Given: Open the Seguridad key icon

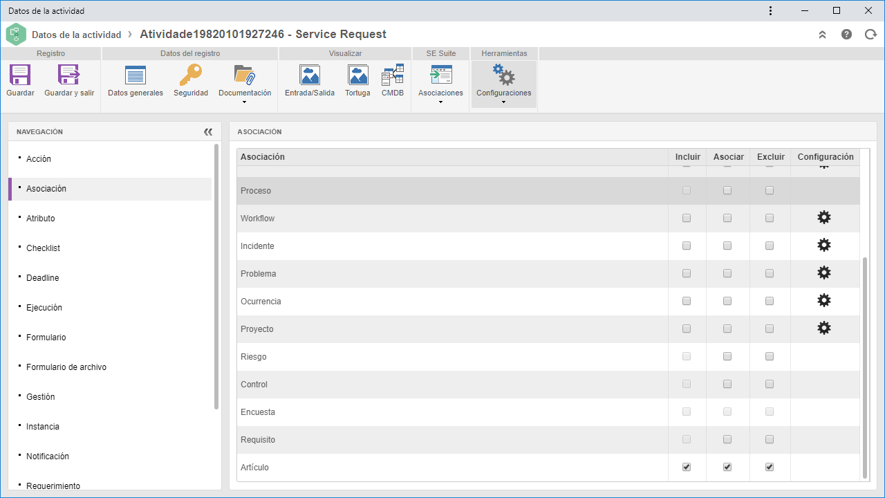Looking at the screenshot, I should (x=190, y=75).
